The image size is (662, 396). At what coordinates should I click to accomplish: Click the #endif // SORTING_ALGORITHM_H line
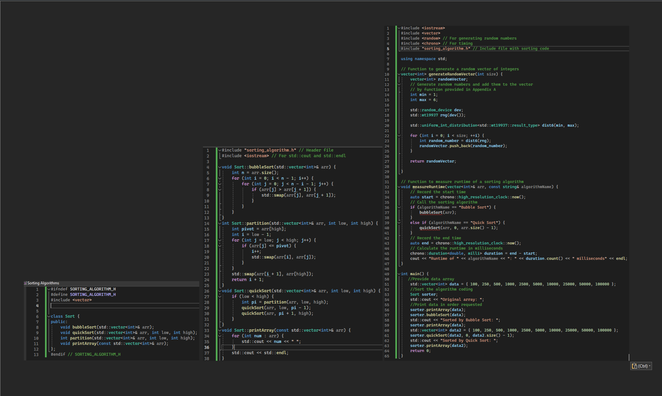86,354
